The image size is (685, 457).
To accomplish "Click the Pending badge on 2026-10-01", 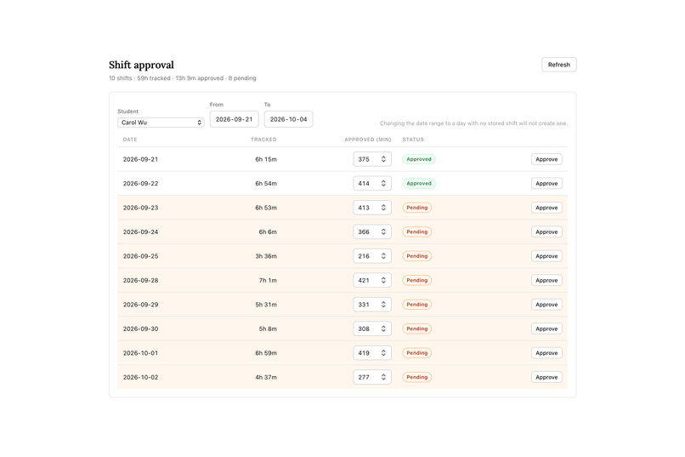I will point(416,353).
